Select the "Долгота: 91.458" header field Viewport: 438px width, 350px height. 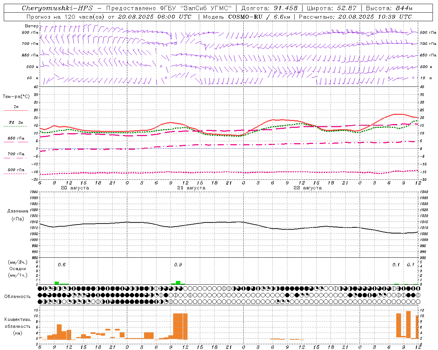(x=269, y=8)
